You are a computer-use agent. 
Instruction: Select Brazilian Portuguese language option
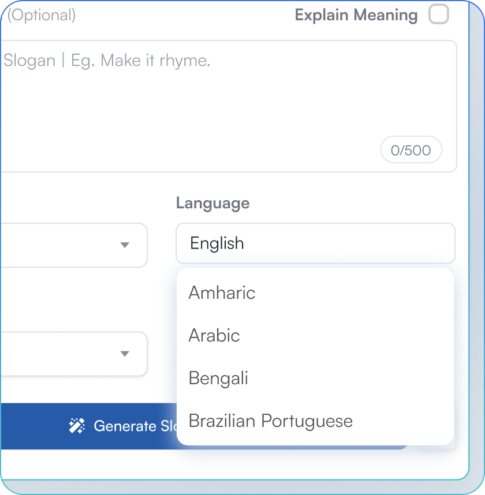click(270, 421)
